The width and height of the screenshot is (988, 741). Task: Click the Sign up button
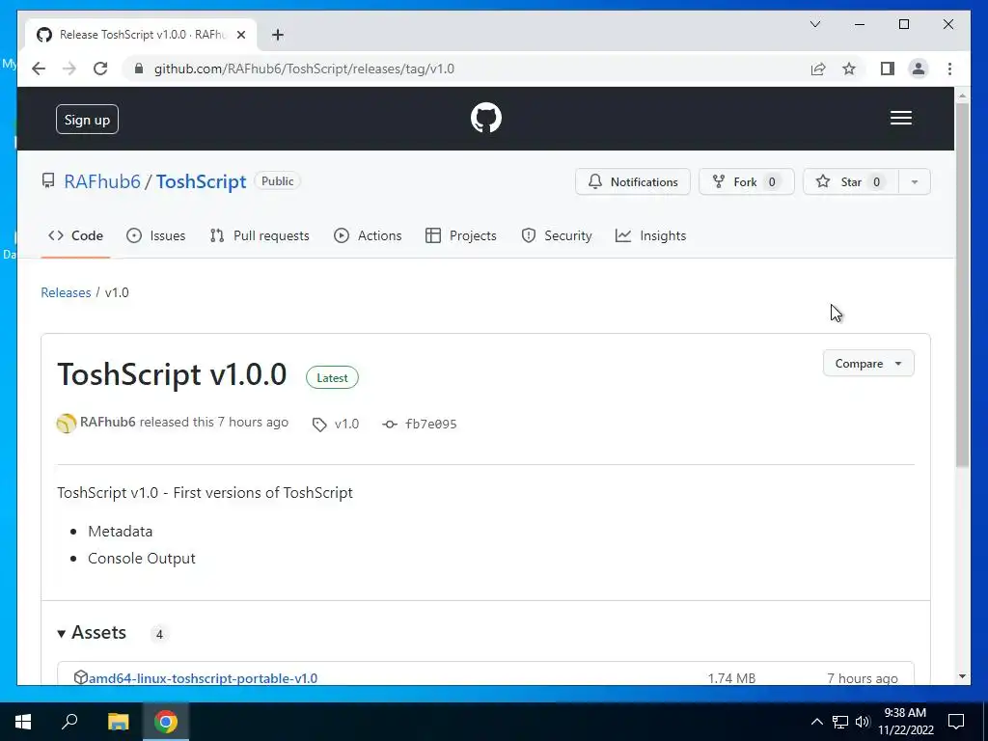(x=87, y=119)
